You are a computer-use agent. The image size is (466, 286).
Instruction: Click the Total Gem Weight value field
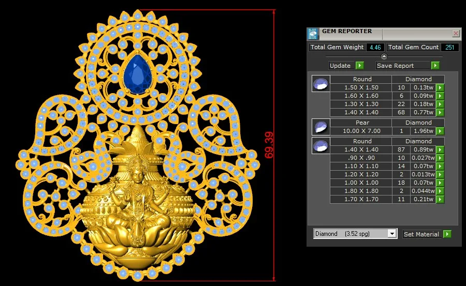(374, 47)
